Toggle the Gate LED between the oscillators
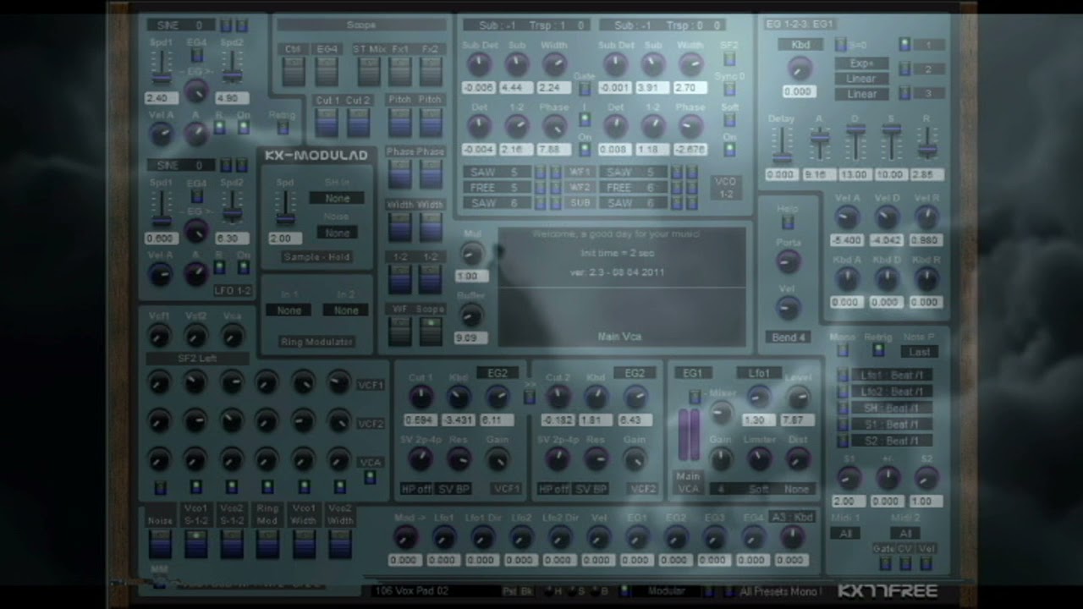This screenshot has height=609, width=1083. (585, 89)
